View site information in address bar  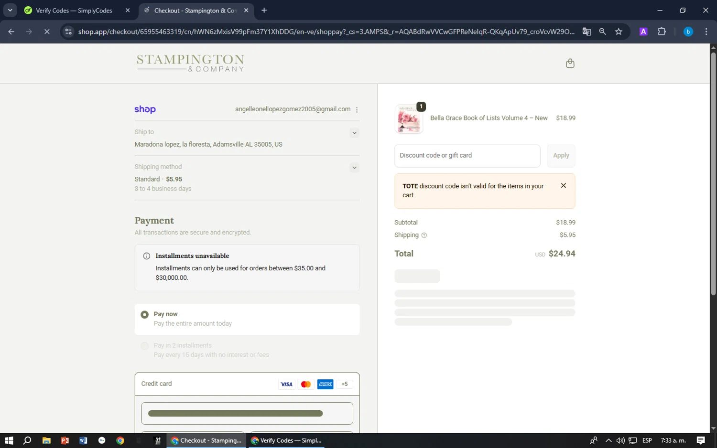[x=68, y=32]
